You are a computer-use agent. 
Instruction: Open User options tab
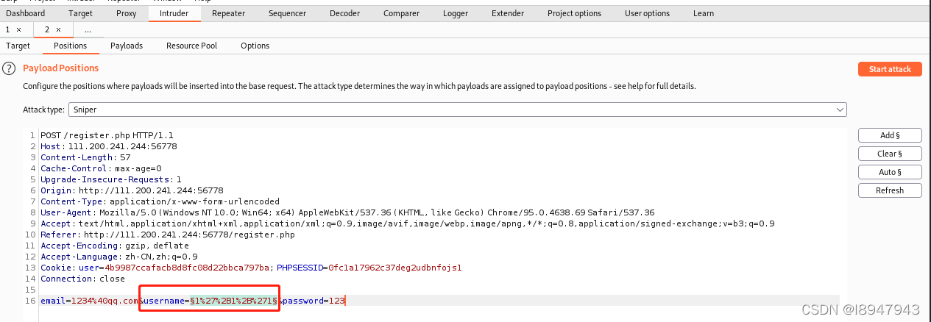pos(647,13)
